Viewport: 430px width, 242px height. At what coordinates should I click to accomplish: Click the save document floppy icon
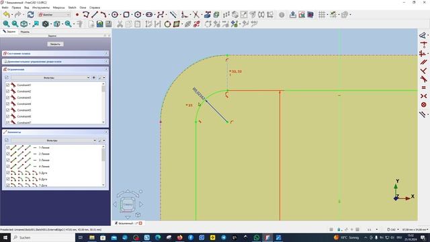109,24
